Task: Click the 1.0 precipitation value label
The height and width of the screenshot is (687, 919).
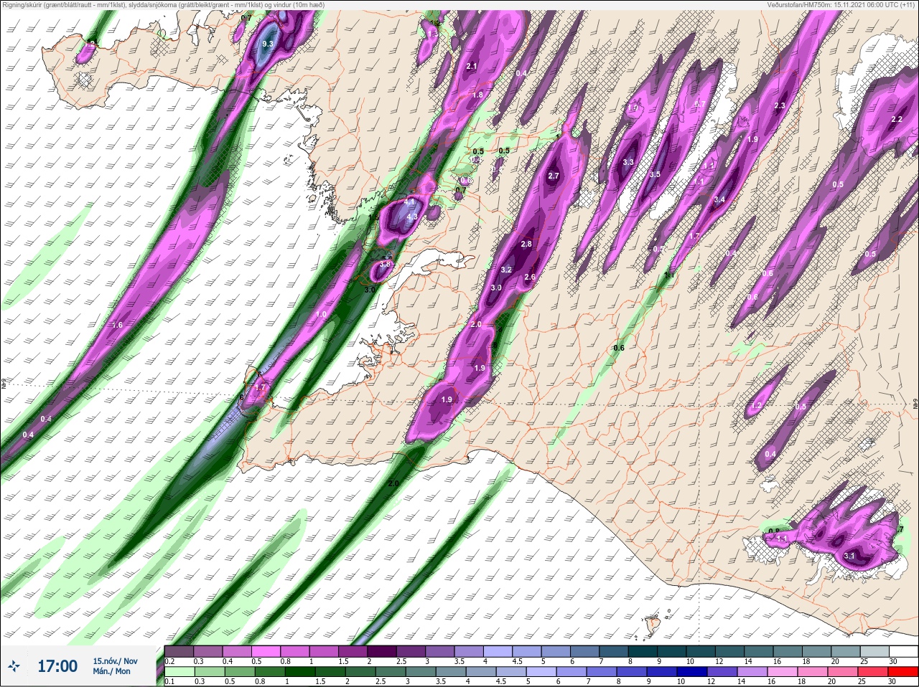Action: point(321,314)
